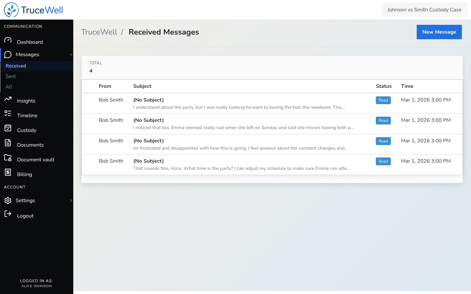
Task: Click the Timeline checklist icon
Action: 8,114
